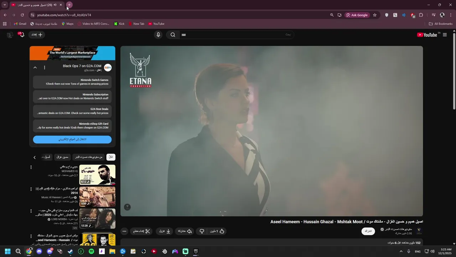Open Spotify from the Windows taskbar
456x257 pixels.
pyautogui.click(x=91, y=251)
